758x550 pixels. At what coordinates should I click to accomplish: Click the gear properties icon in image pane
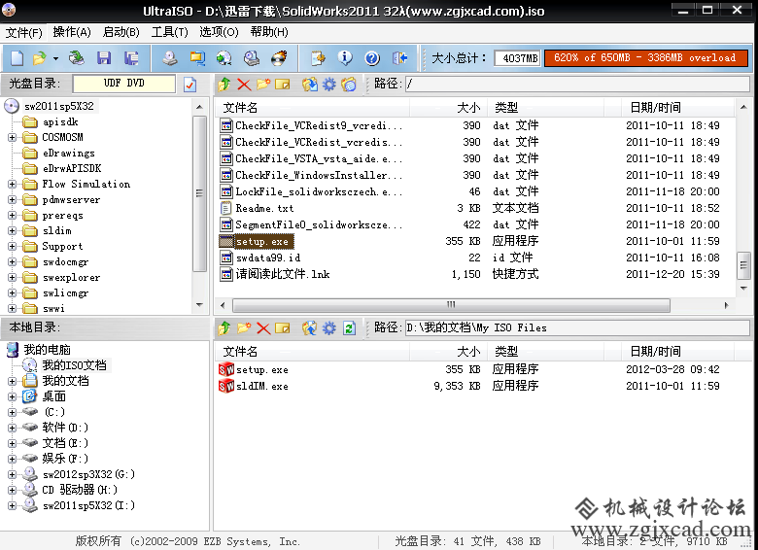point(328,85)
